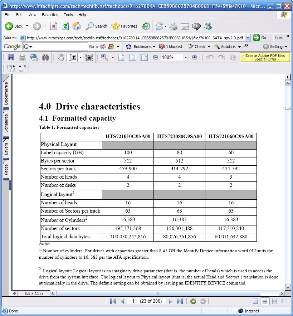Click Adobe Email globe-envelope icon
Image resolution: width=293 pixels, height=316 pixels.
[x=34, y=57]
